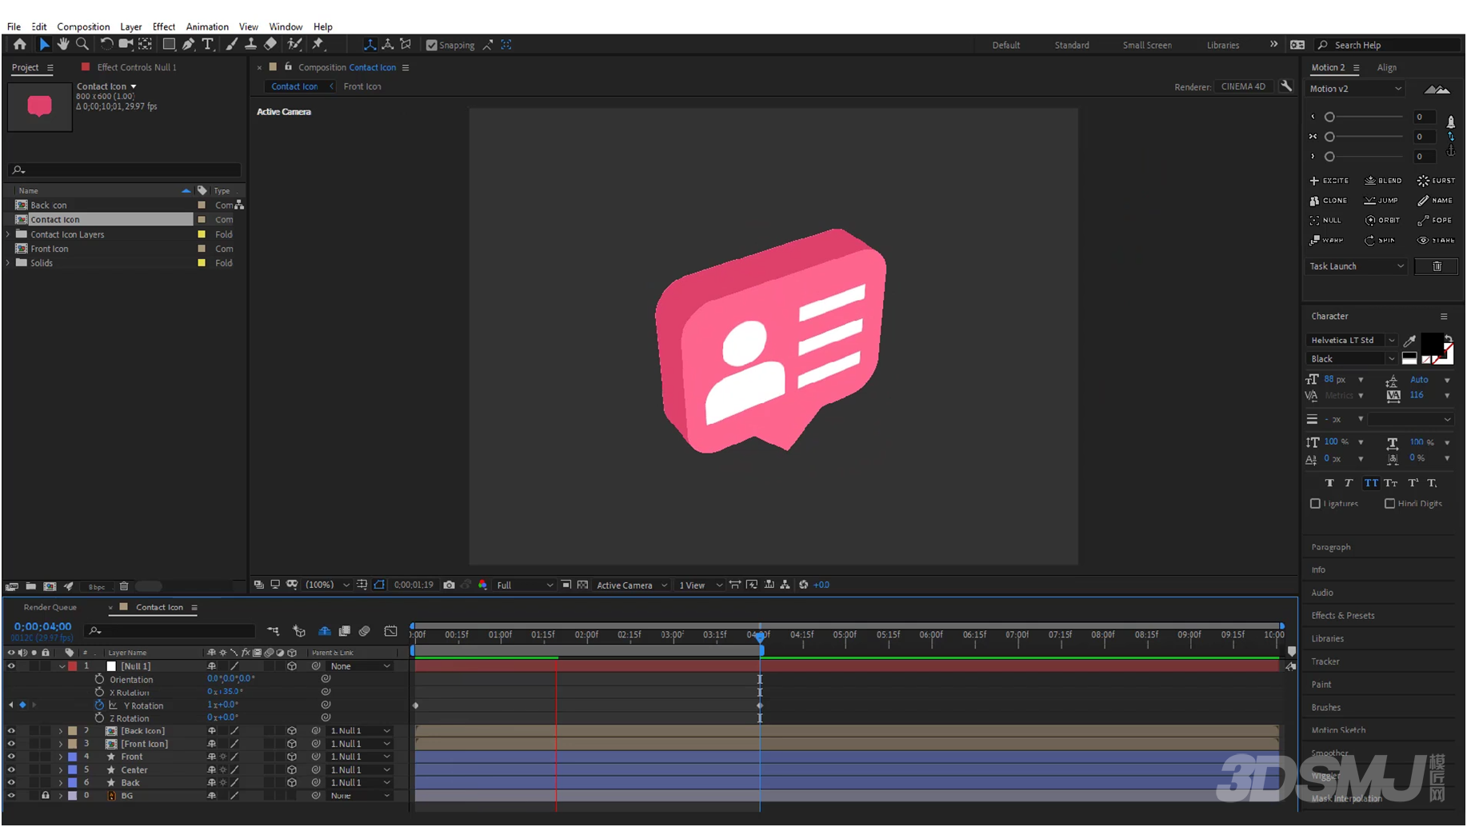Select the Pen tool
The image size is (1467, 827).
pyautogui.click(x=189, y=45)
